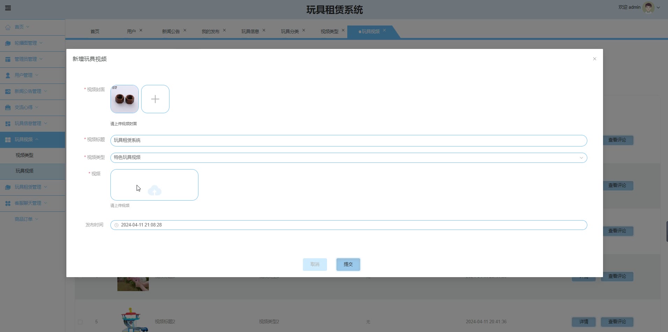The width and height of the screenshot is (668, 332).
Task: Select 视频类型 in the sidebar submenu
Action: point(24,155)
